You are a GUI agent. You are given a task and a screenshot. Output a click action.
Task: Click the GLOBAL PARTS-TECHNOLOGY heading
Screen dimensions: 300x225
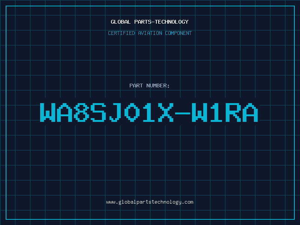point(150,22)
